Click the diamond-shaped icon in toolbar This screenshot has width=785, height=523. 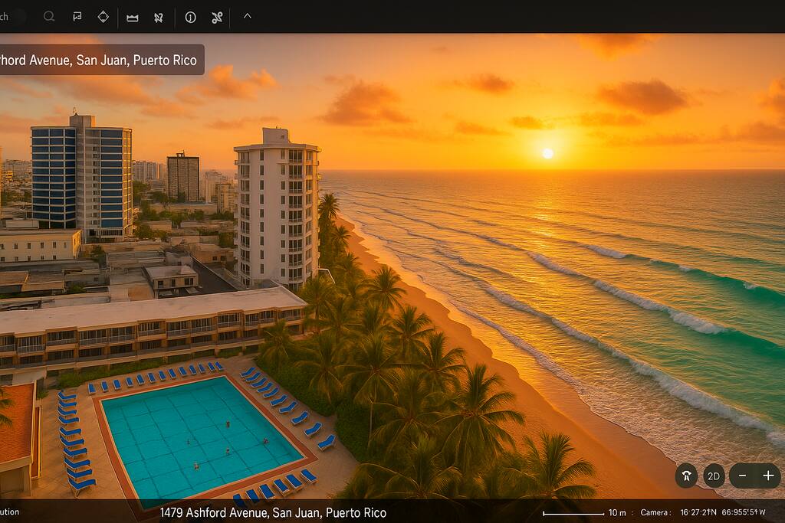pos(103,16)
